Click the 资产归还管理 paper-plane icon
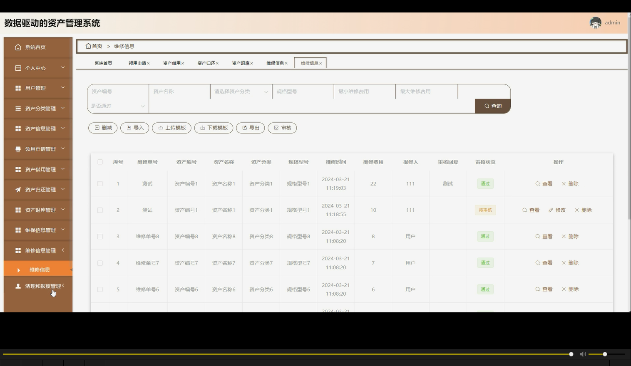The image size is (631, 366). point(18,190)
